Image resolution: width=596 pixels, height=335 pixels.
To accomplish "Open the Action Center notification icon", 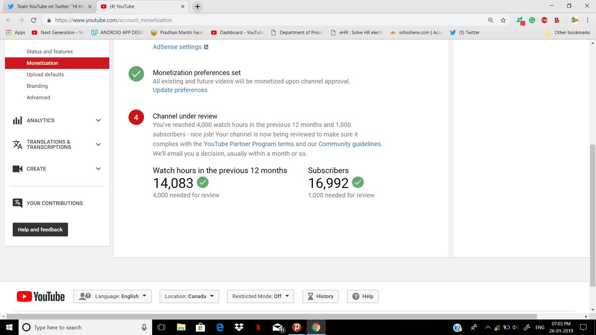I will [x=584, y=327].
